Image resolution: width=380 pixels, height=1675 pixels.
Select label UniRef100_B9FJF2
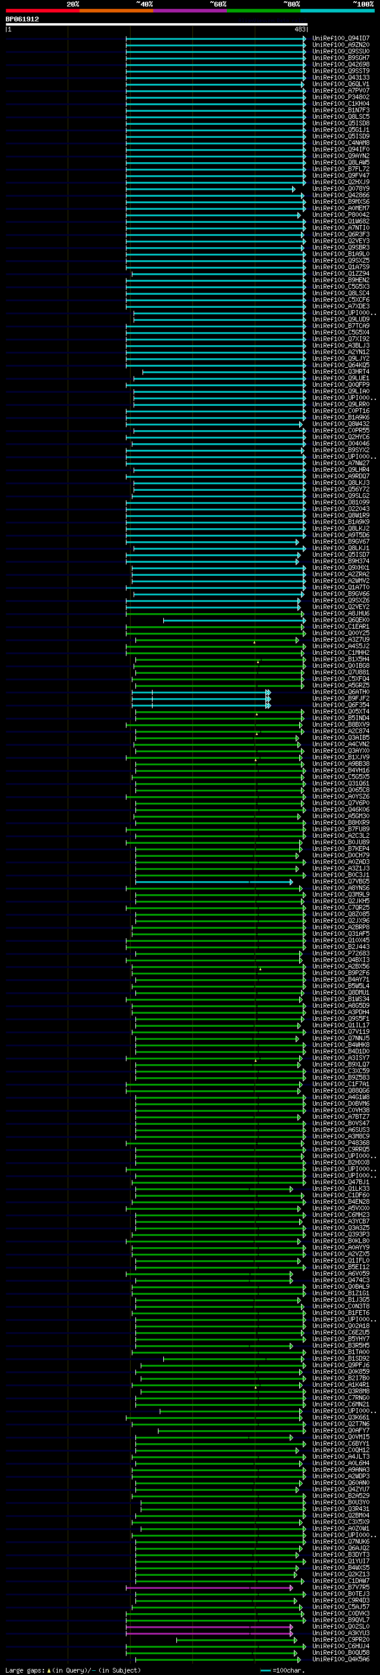341,698
